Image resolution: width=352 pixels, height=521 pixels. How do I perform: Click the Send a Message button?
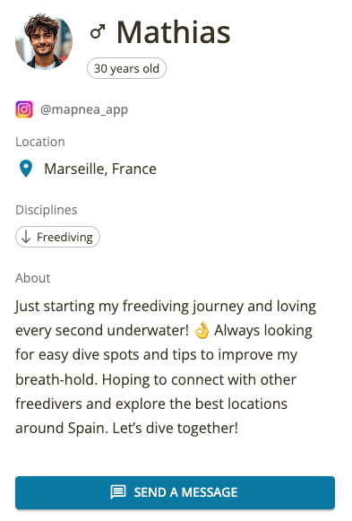point(176,492)
